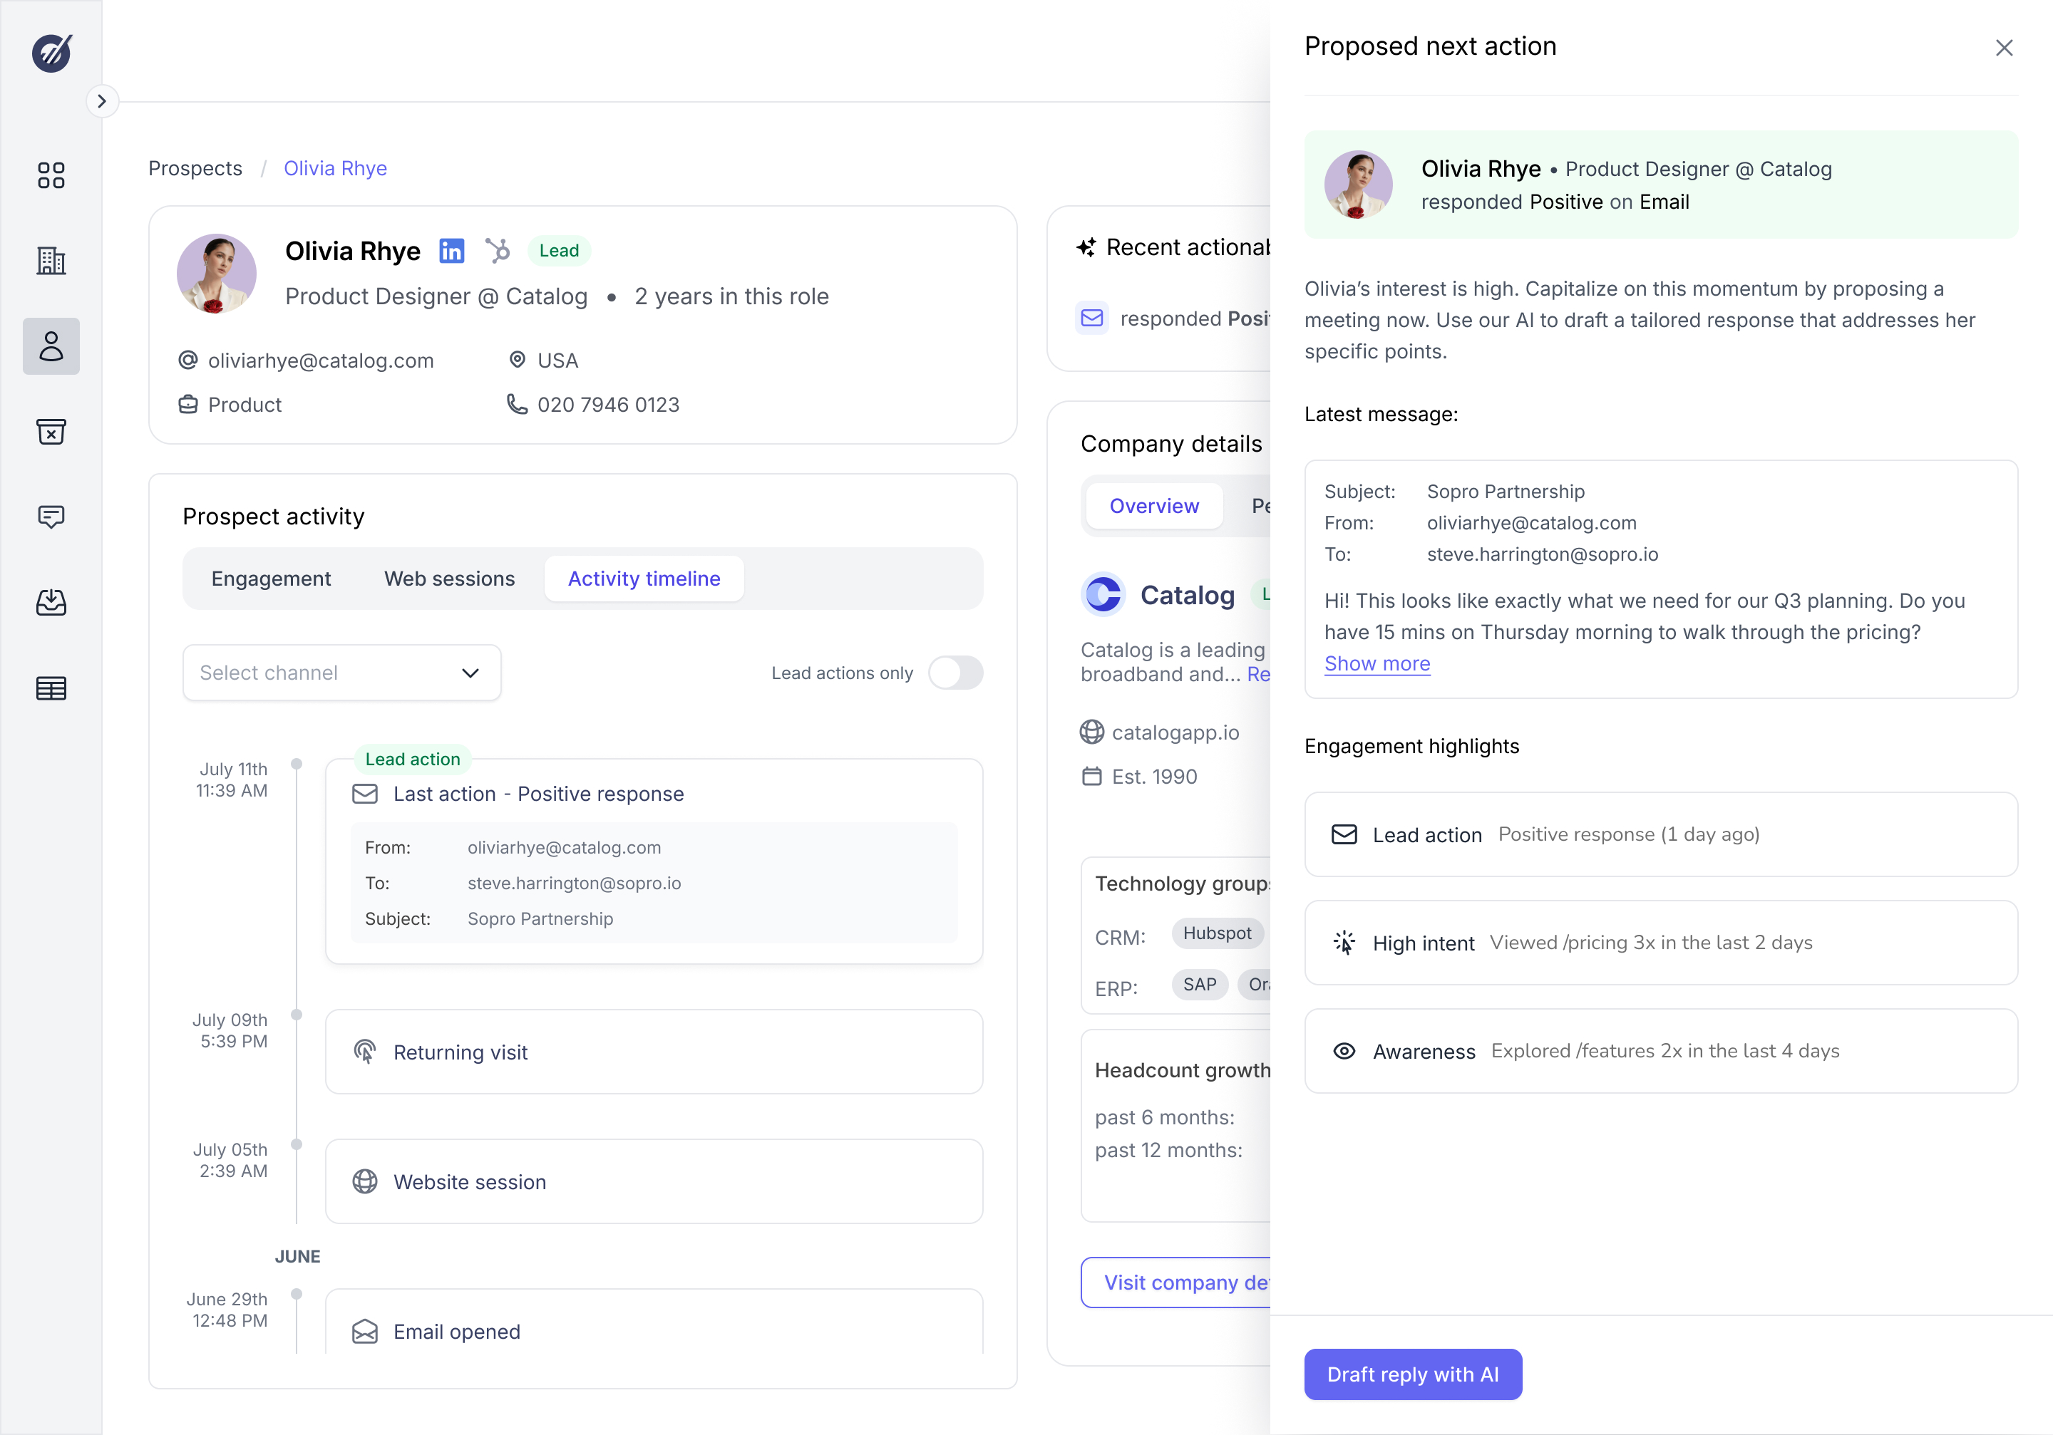Go to Prospects in the breadcrumb
2053x1435 pixels.
pyautogui.click(x=195, y=169)
